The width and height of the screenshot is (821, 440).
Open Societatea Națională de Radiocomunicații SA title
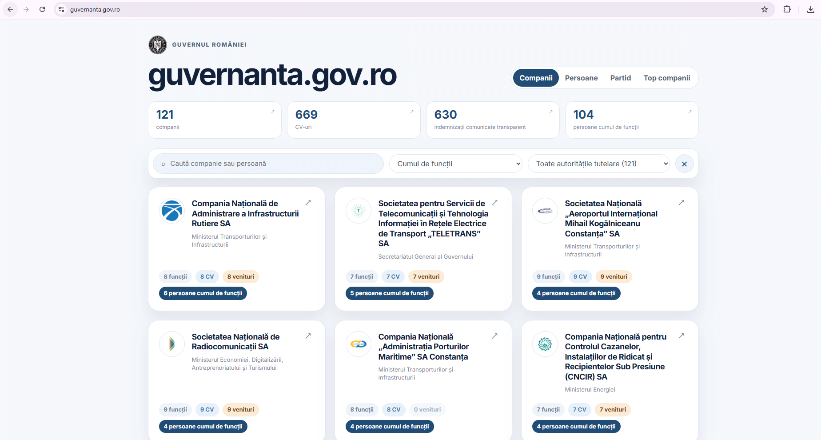[x=235, y=342]
